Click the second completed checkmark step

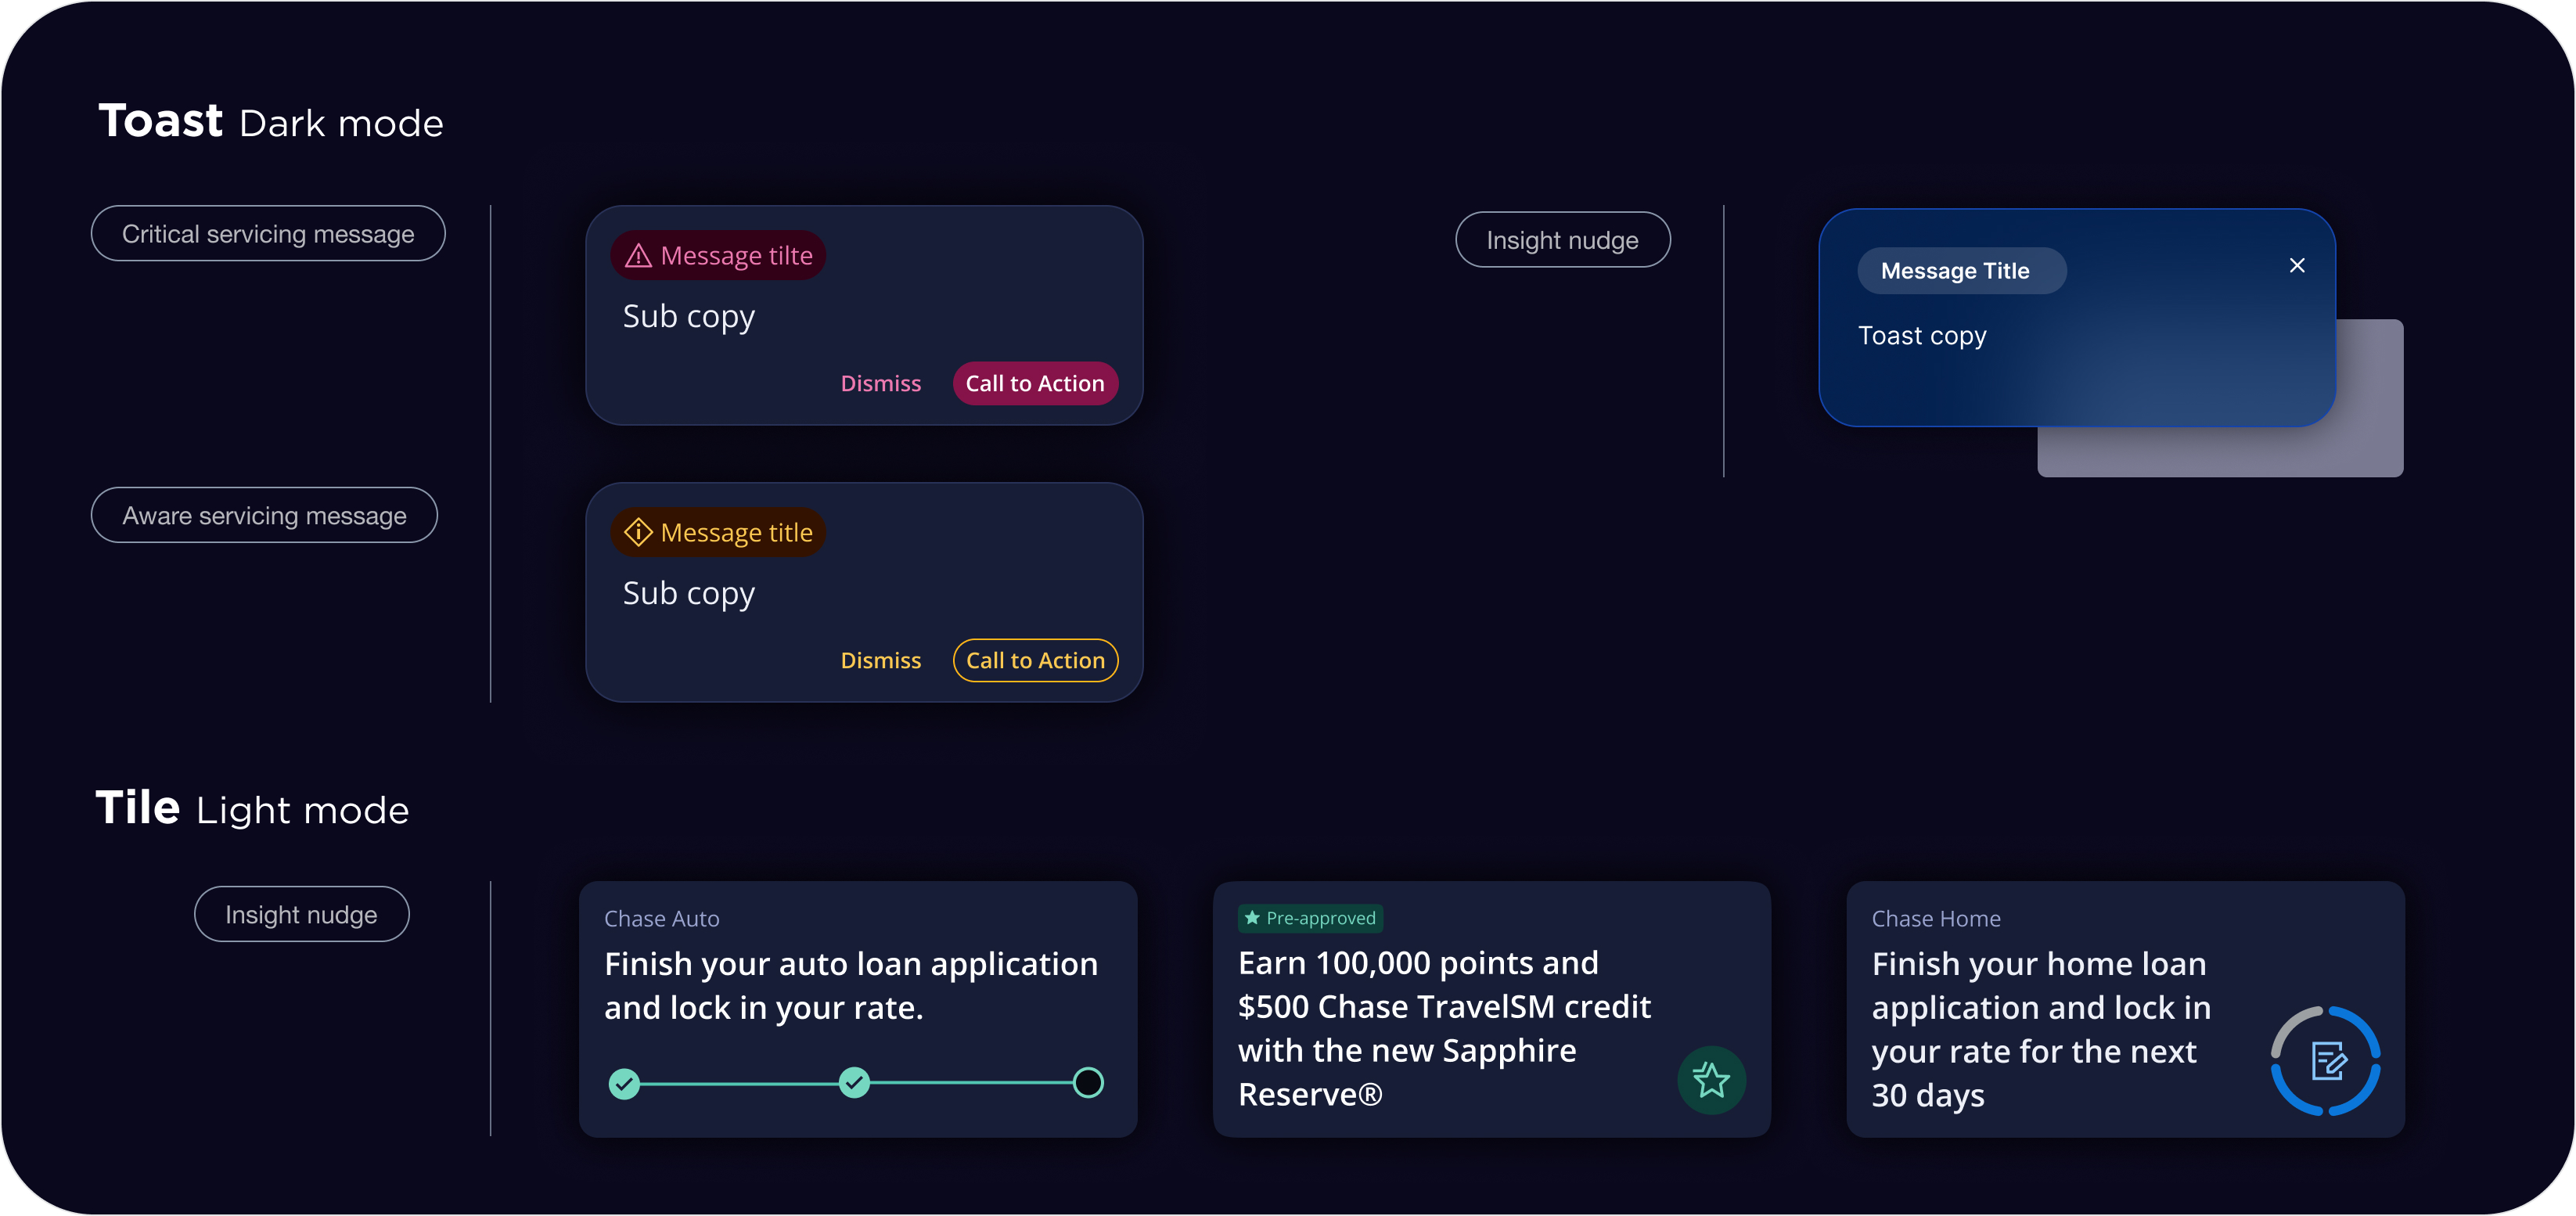[x=854, y=1082]
